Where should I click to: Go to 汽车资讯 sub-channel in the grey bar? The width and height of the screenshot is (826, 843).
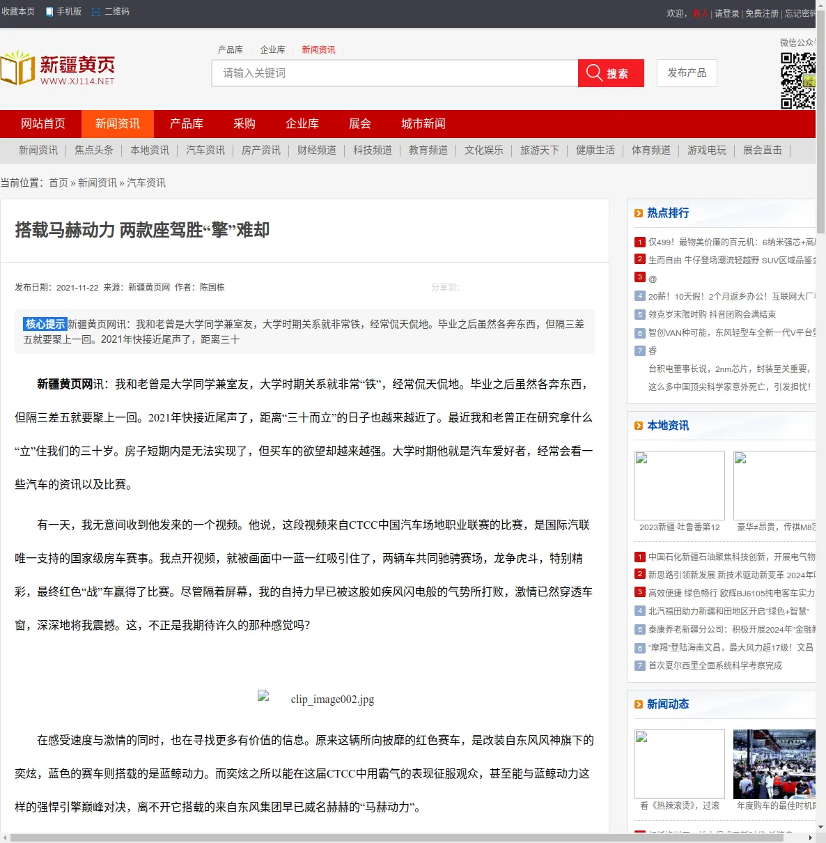click(205, 150)
